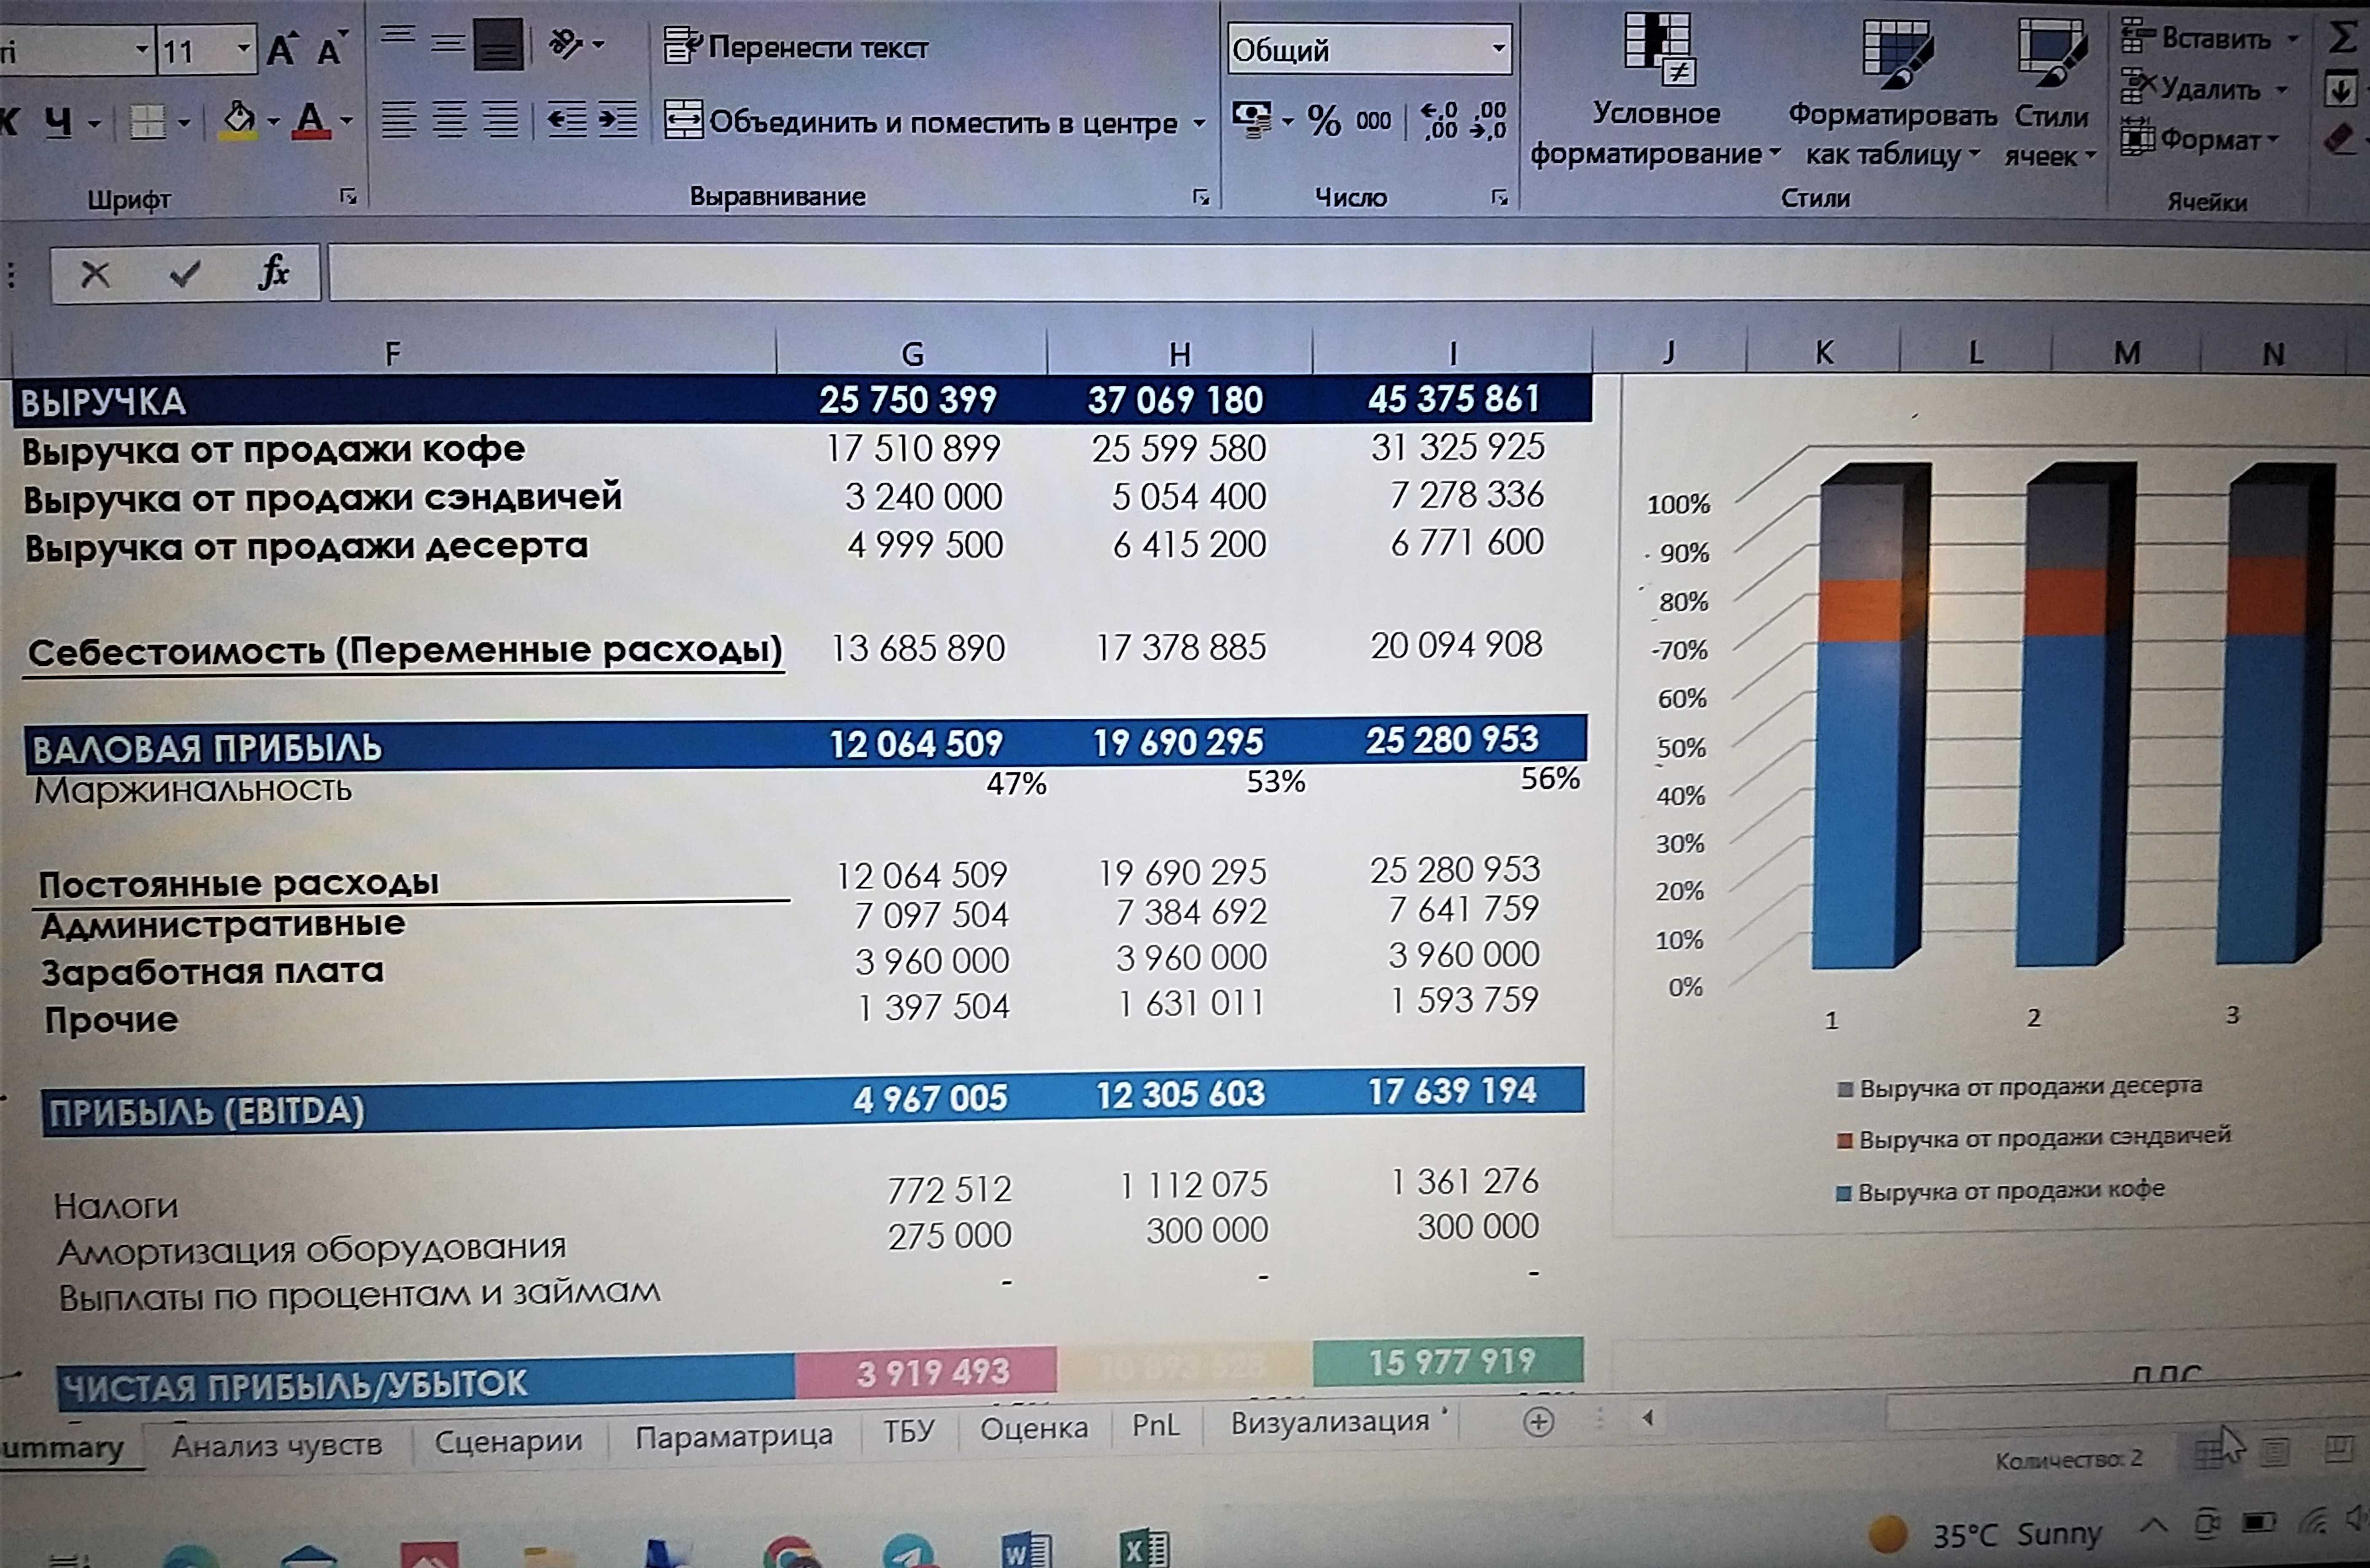
Task: Center text horizontally
Action: point(449,121)
